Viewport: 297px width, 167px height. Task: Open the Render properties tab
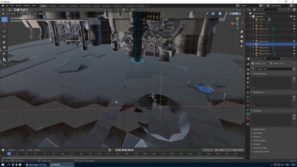(248, 70)
